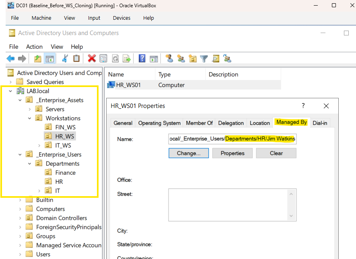Viewport: 356px width, 259px height.
Task: Expand the IT OU under Departments
Action: (39, 191)
